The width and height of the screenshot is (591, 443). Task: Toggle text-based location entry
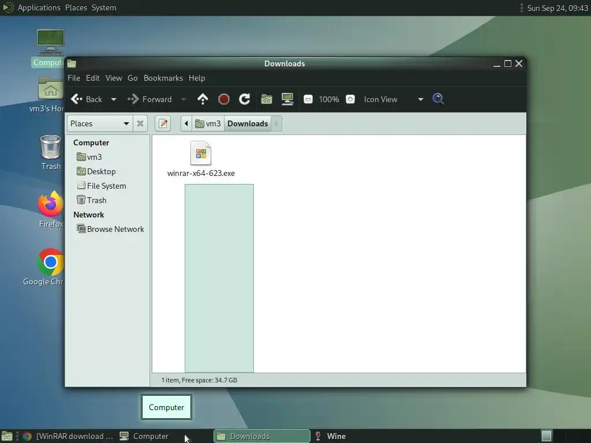[x=163, y=123]
